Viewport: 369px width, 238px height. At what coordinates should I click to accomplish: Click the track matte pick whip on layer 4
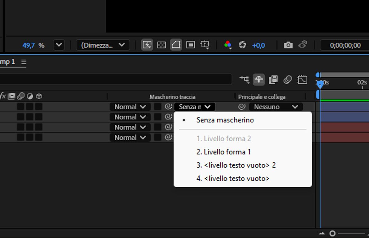pos(168,138)
